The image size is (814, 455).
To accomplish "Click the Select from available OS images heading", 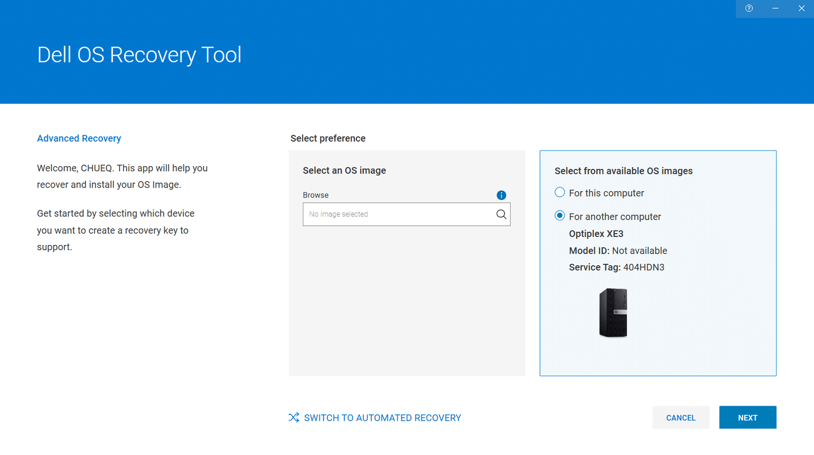I will click(624, 171).
